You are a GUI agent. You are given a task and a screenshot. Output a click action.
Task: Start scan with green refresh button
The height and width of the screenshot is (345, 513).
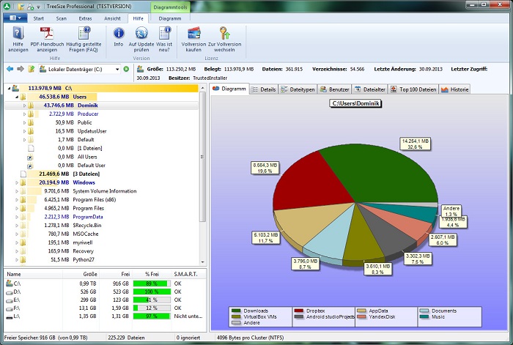(x=126, y=69)
